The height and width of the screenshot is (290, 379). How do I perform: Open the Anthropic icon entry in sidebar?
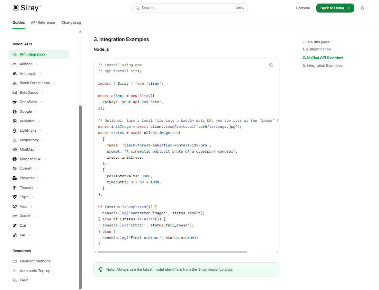14,74
